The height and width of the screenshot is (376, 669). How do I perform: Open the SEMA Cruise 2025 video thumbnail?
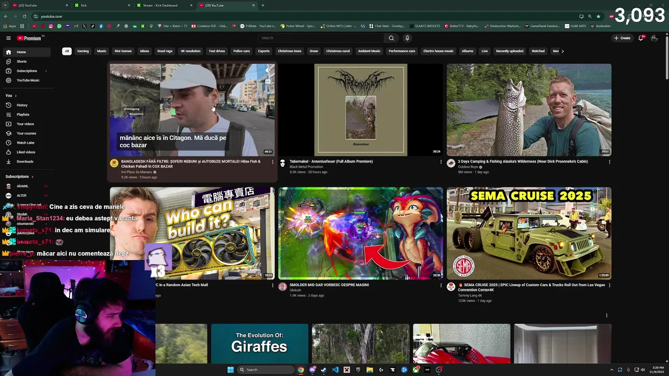click(x=529, y=233)
